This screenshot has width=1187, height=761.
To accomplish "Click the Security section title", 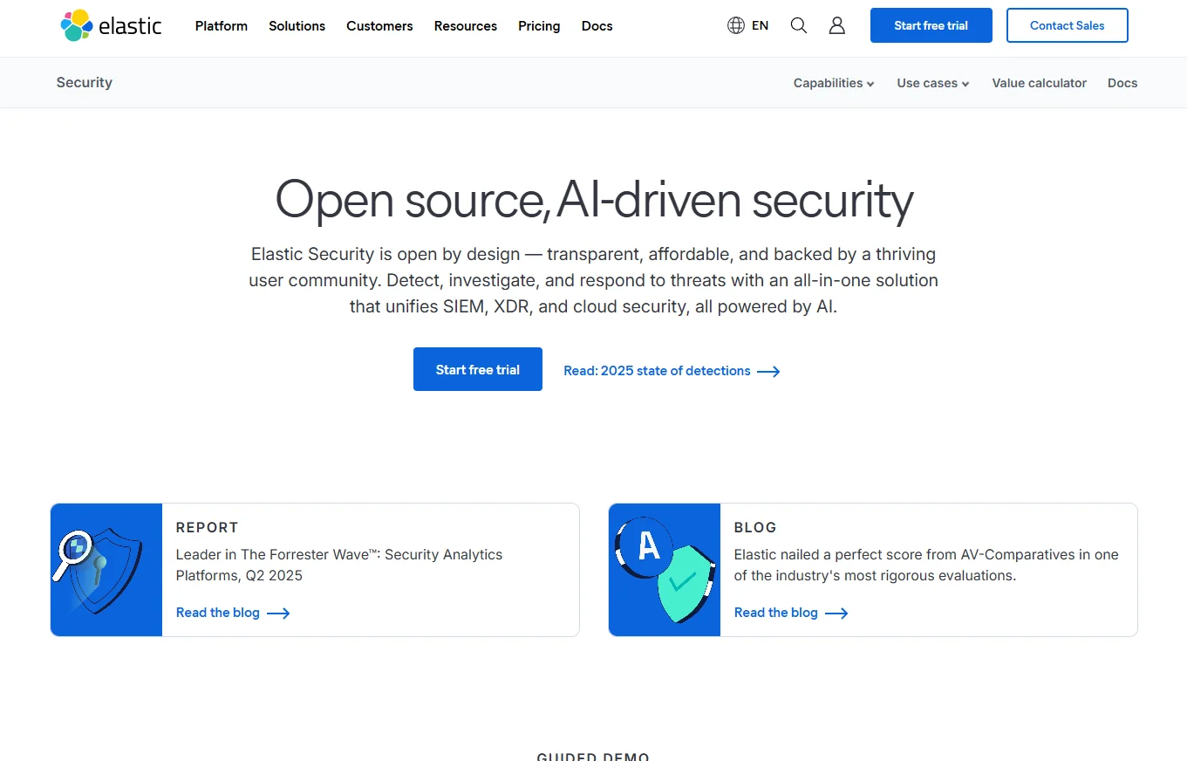I will click(85, 83).
